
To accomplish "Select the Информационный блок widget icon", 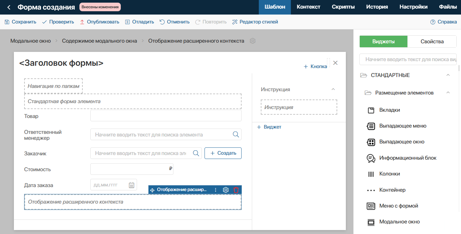I will tap(371, 158).
